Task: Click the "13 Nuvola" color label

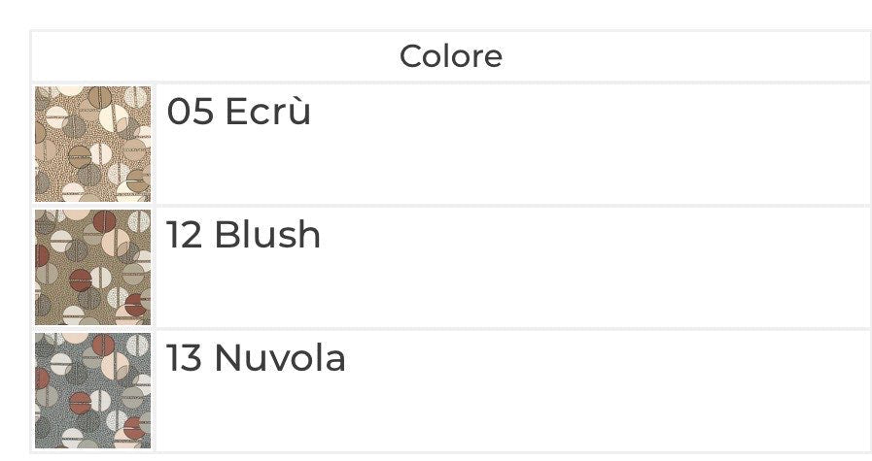Action: (257, 358)
